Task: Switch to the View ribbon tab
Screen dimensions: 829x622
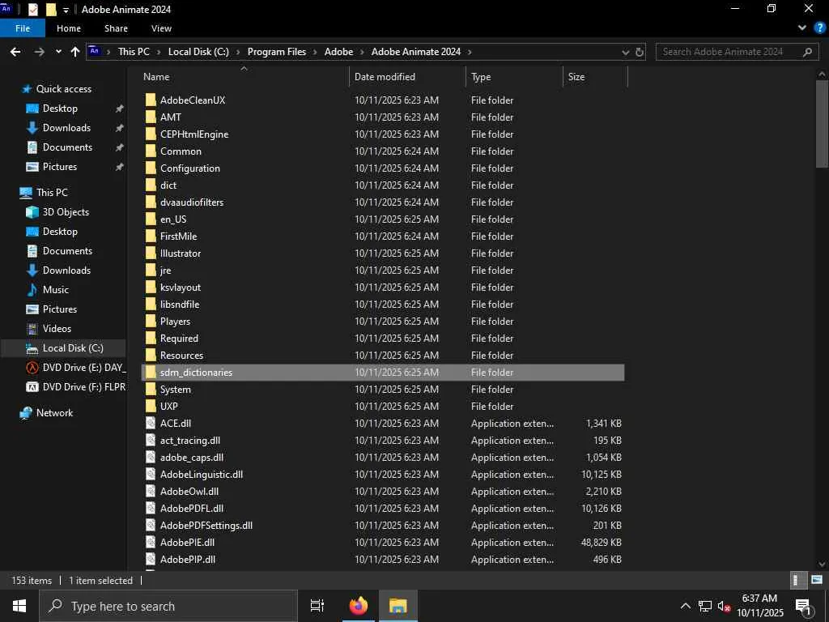Action: [161, 28]
